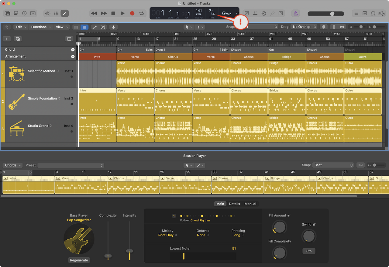Switch to the Details tab
This screenshot has width=389, height=267.
[234, 204]
